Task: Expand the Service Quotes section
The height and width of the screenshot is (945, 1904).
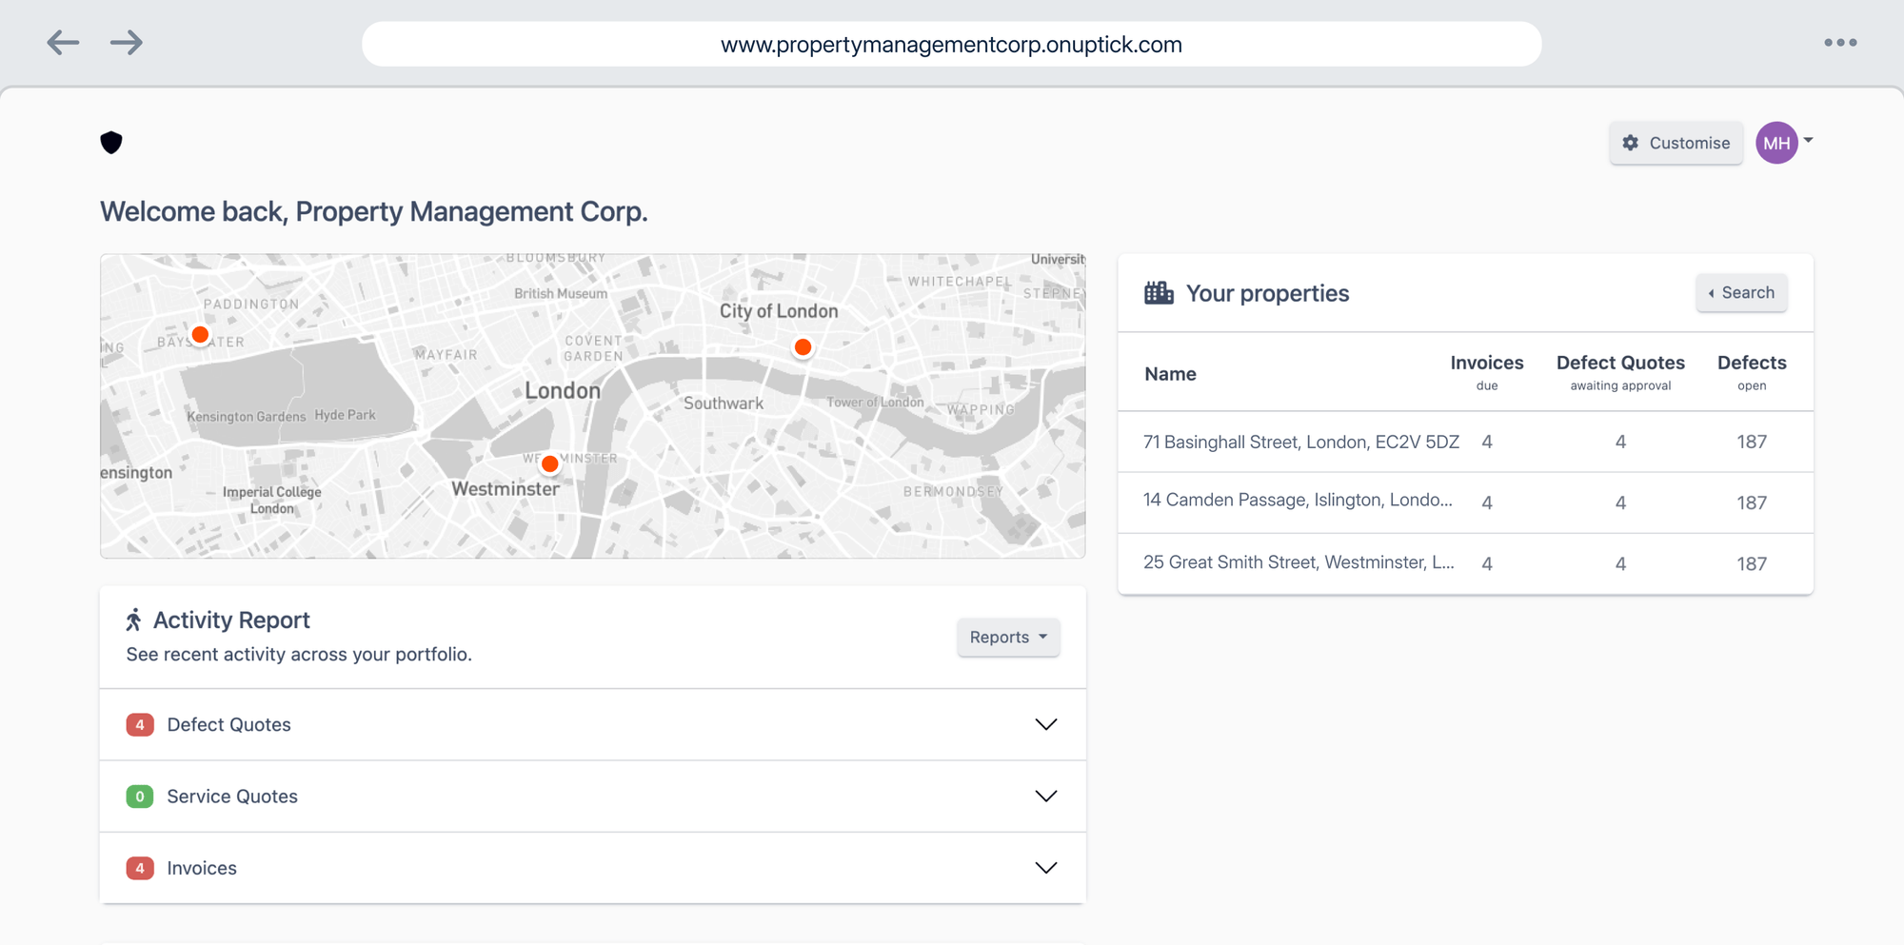Action: tap(1045, 797)
